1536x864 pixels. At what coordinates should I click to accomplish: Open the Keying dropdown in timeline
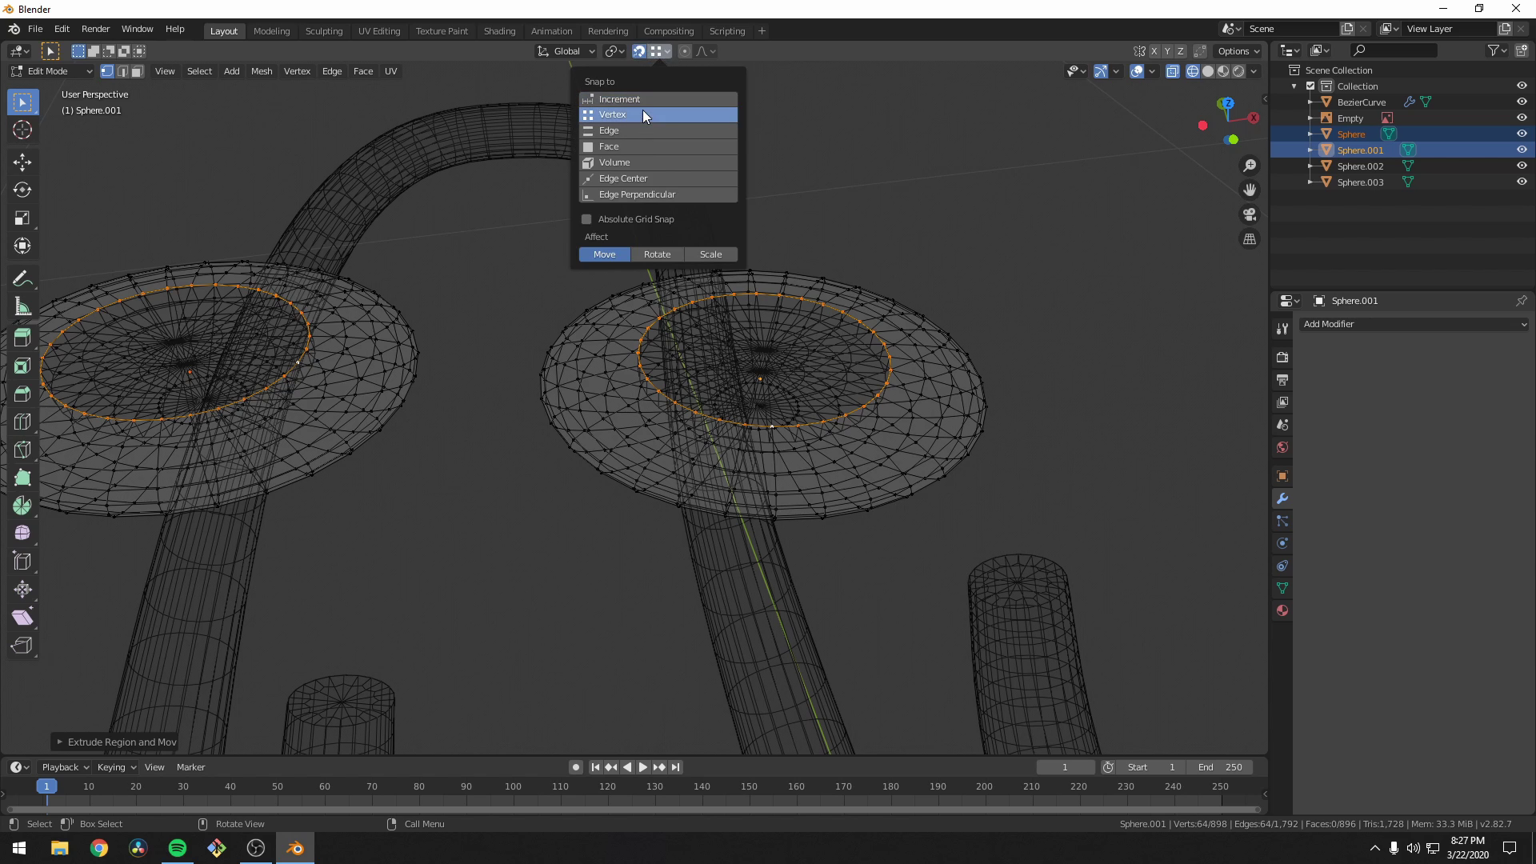coord(116,767)
